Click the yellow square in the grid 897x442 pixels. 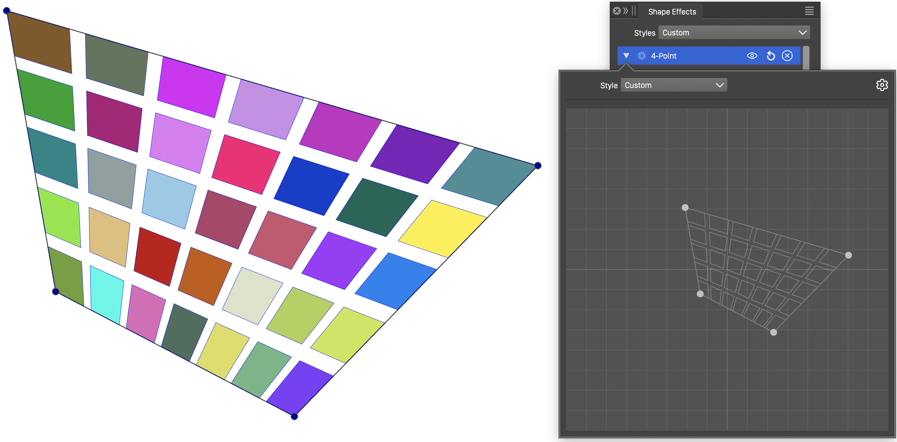click(442, 228)
